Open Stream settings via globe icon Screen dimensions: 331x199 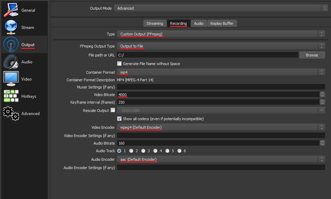11,27
